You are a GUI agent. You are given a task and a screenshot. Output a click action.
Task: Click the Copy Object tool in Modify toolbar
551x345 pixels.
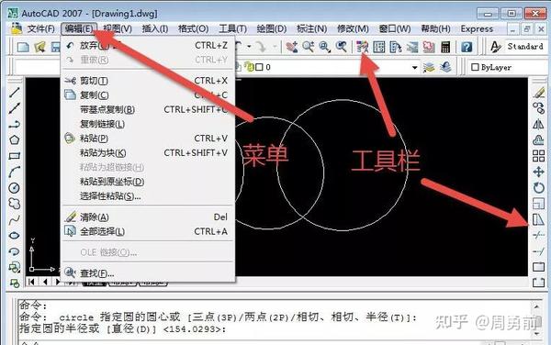click(x=539, y=108)
